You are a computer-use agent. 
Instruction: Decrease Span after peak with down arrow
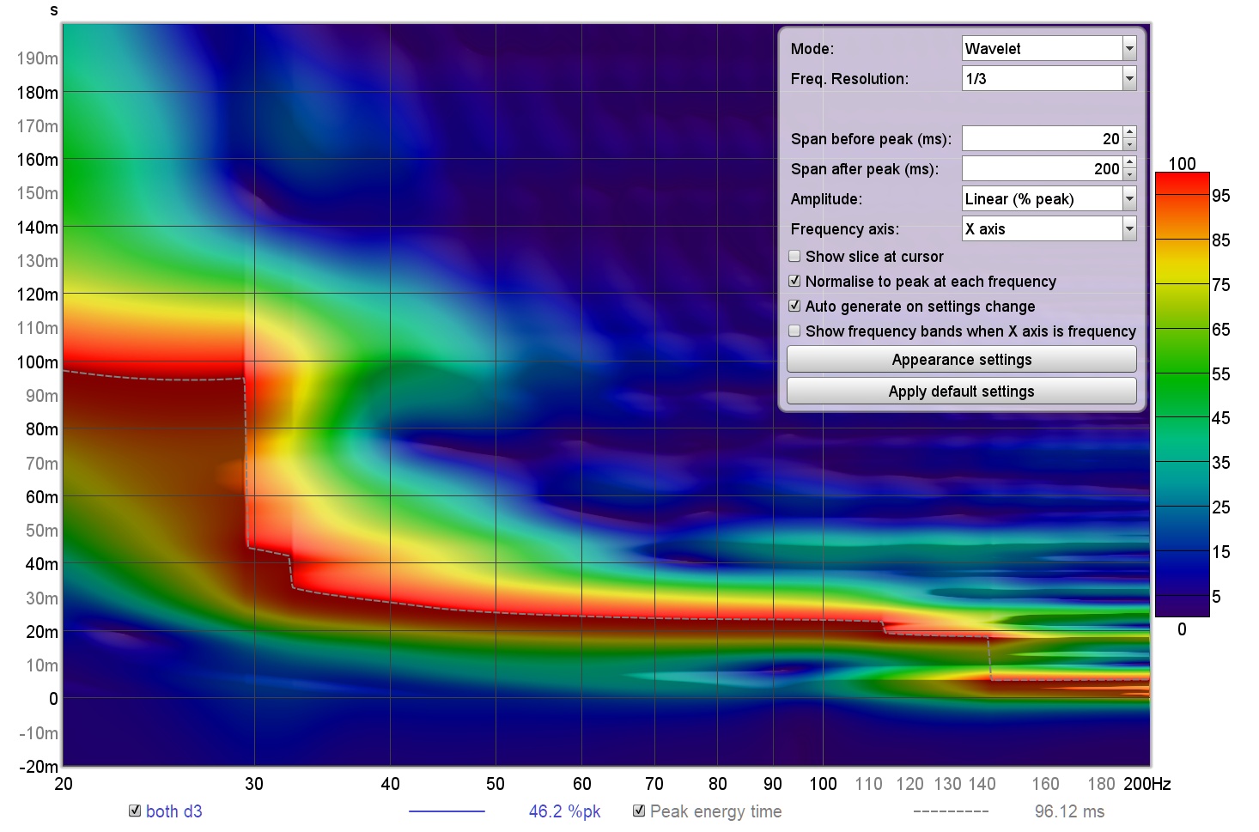(1129, 174)
